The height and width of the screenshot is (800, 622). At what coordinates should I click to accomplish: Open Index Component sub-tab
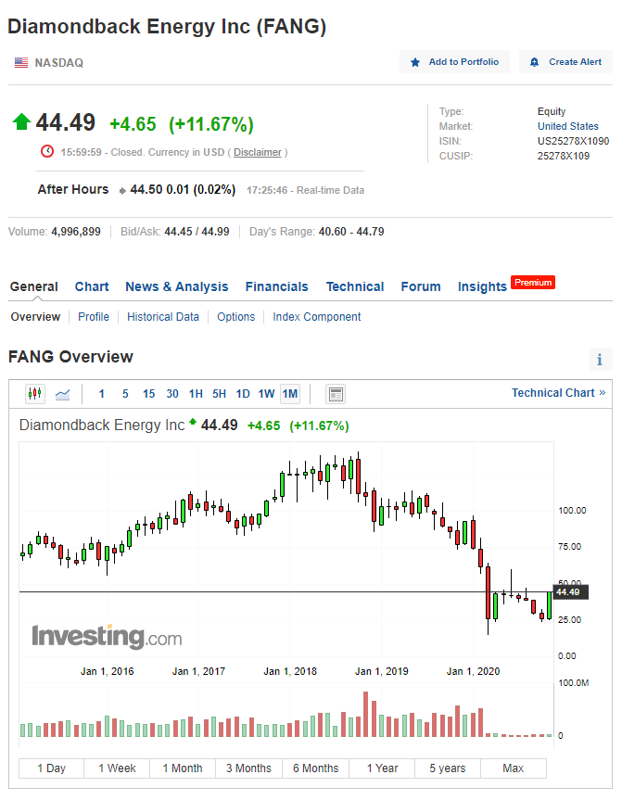pyautogui.click(x=316, y=317)
